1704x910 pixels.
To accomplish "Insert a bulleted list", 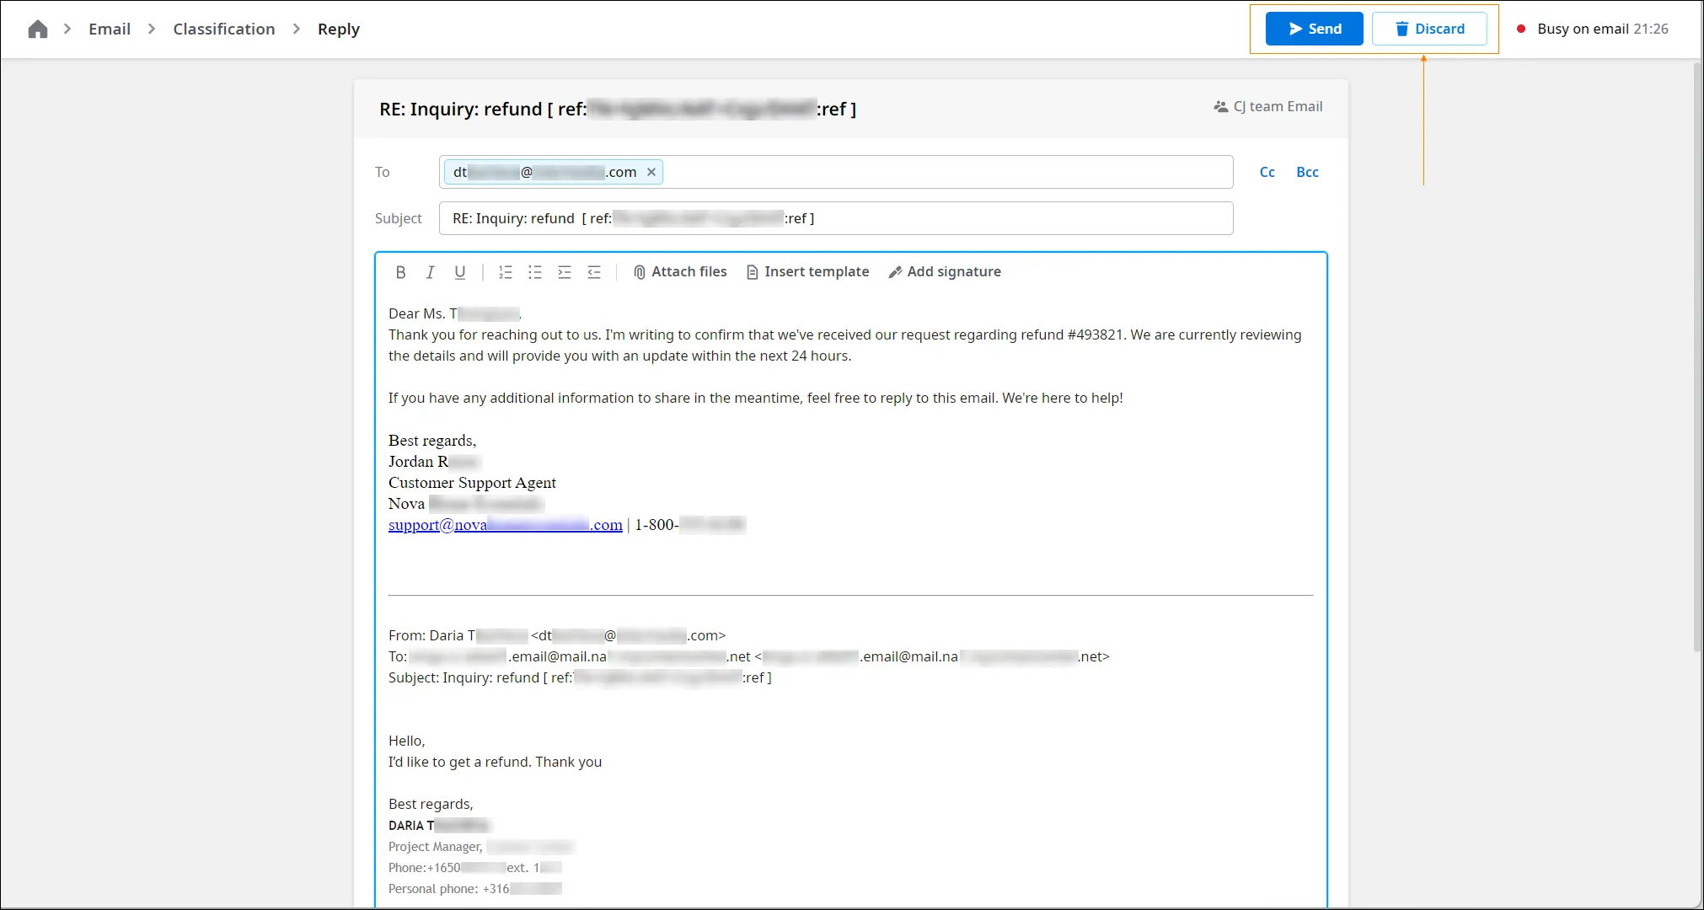I will click(x=535, y=272).
